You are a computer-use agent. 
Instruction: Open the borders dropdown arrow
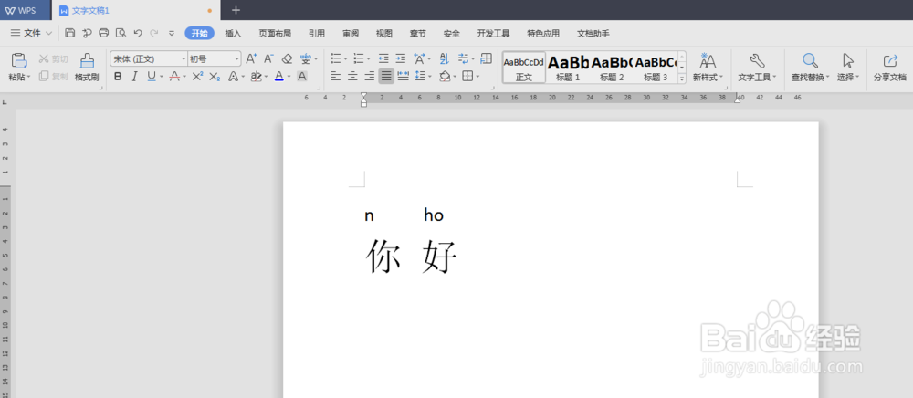pos(477,77)
